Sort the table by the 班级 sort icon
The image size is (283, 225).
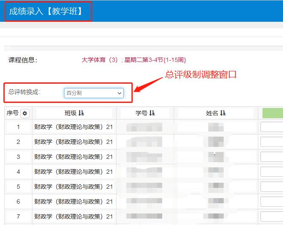pos(81,113)
